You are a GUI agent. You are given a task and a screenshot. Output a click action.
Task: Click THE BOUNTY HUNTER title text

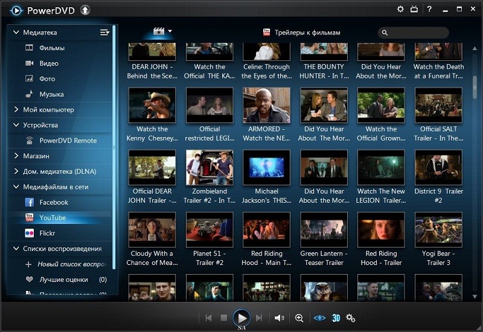tap(324, 71)
